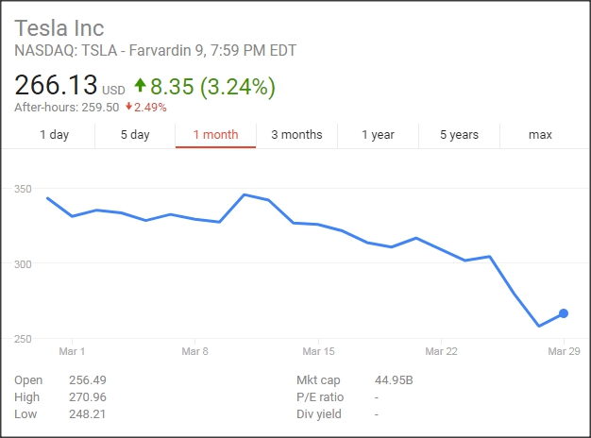Click the 300 y-axis label
Image resolution: width=591 pixels, height=438 pixels.
click(23, 264)
